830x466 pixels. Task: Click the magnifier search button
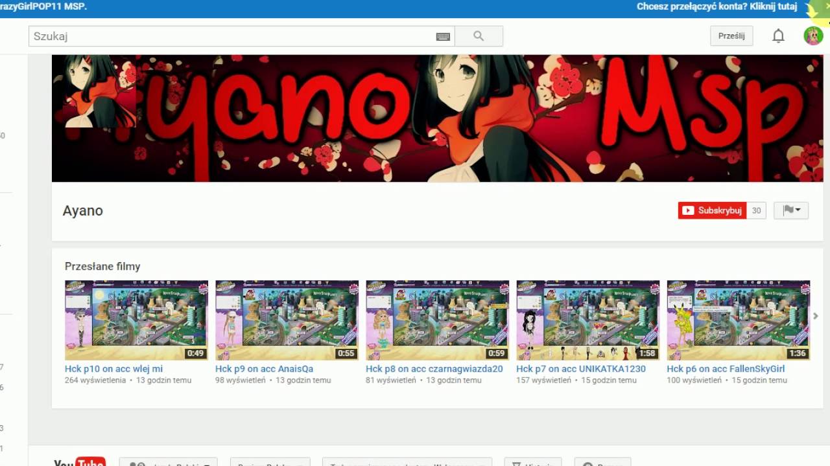coord(479,36)
